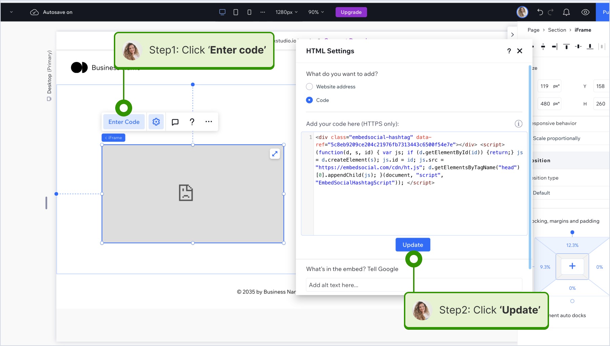This screenshot has width=610, height=346.
Task: Go to Section in the breadcrumb
Action: click(x=557, y=30)
